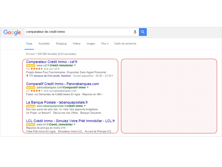Switch to the Actualités tab

[44, 44]
